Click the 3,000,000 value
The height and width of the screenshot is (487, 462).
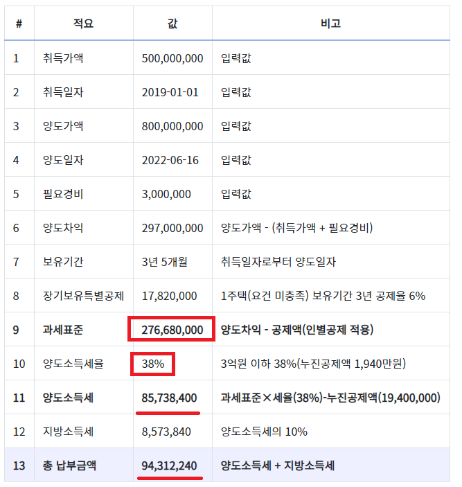[166, 194]
